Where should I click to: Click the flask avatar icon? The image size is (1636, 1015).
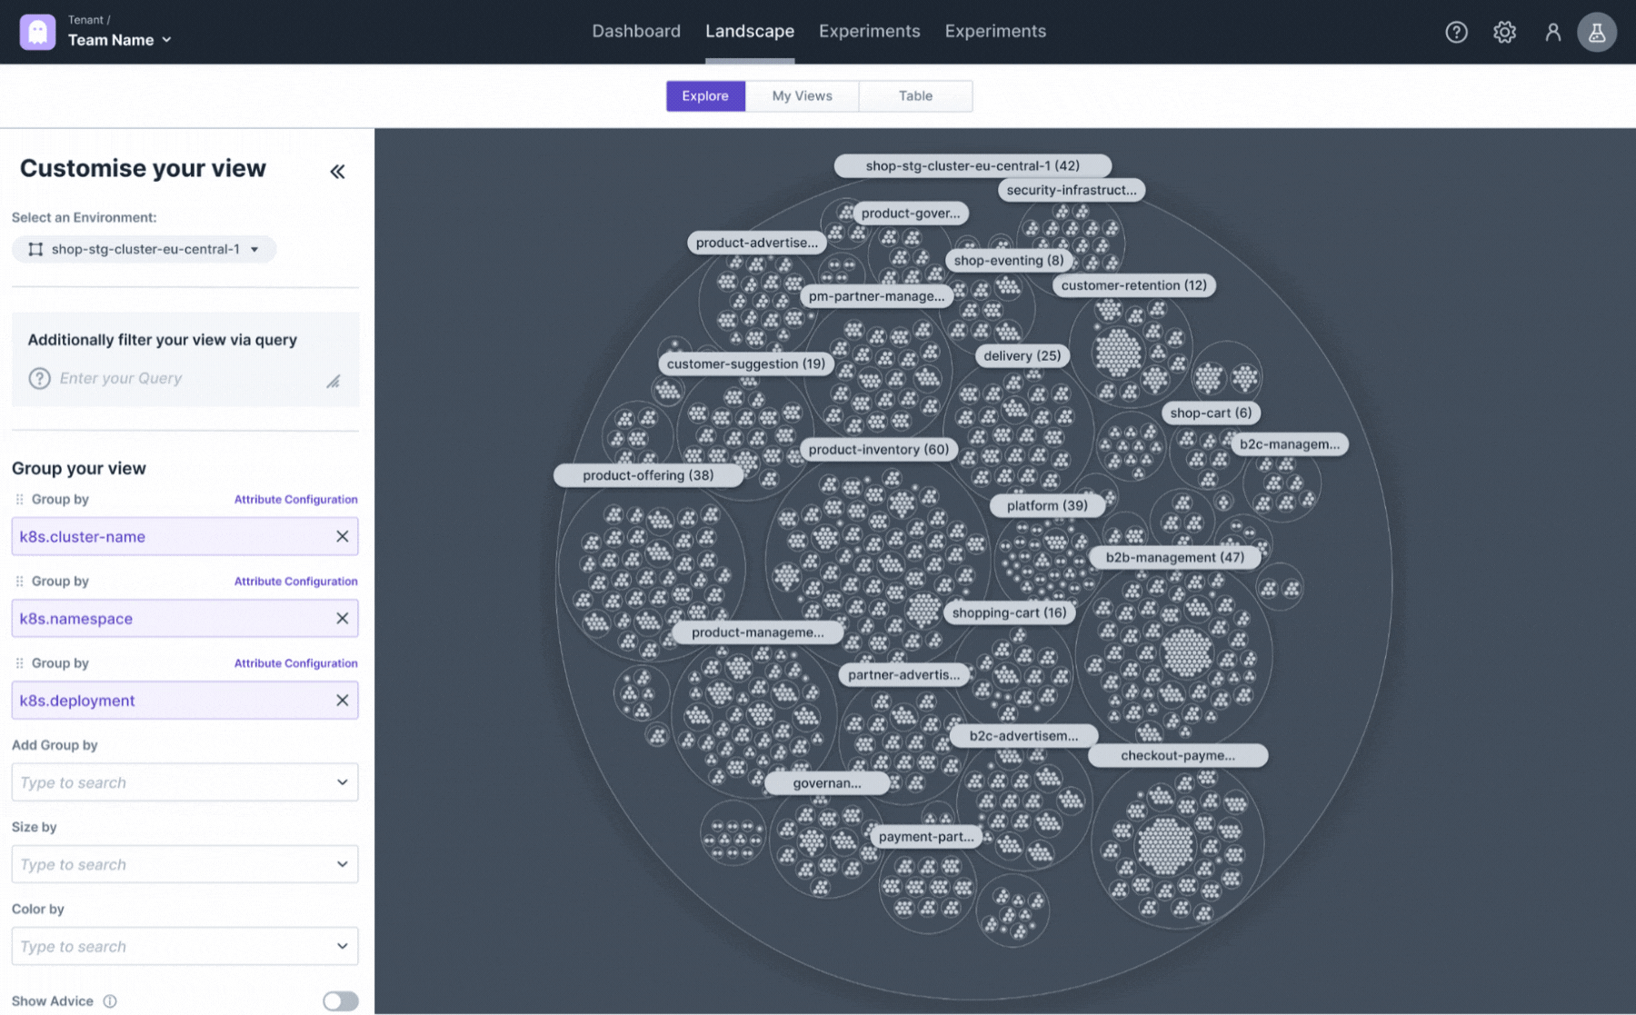1596,32
